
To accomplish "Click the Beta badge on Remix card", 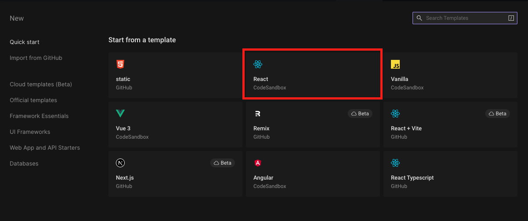I will tap(360, 114).
